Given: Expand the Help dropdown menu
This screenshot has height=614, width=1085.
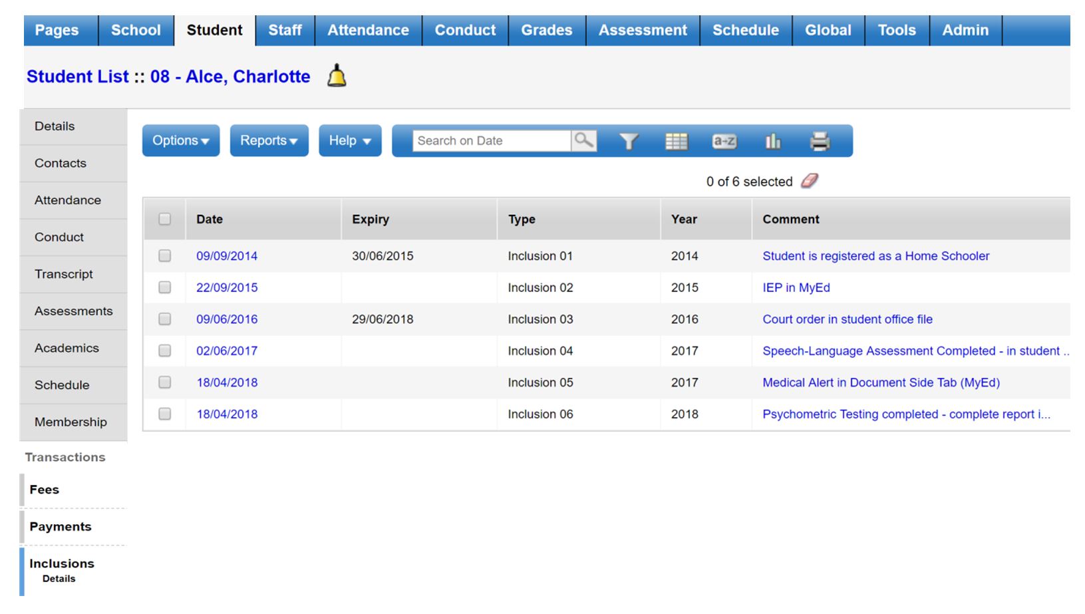Looking at the screenshot, I should 350,140.
